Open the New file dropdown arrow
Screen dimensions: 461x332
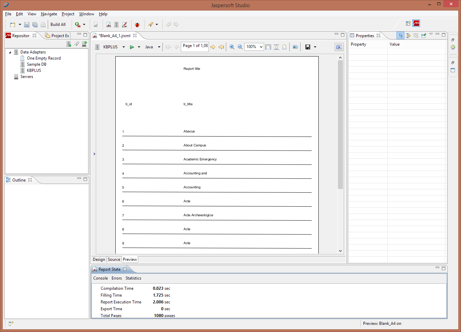point(20,25)
